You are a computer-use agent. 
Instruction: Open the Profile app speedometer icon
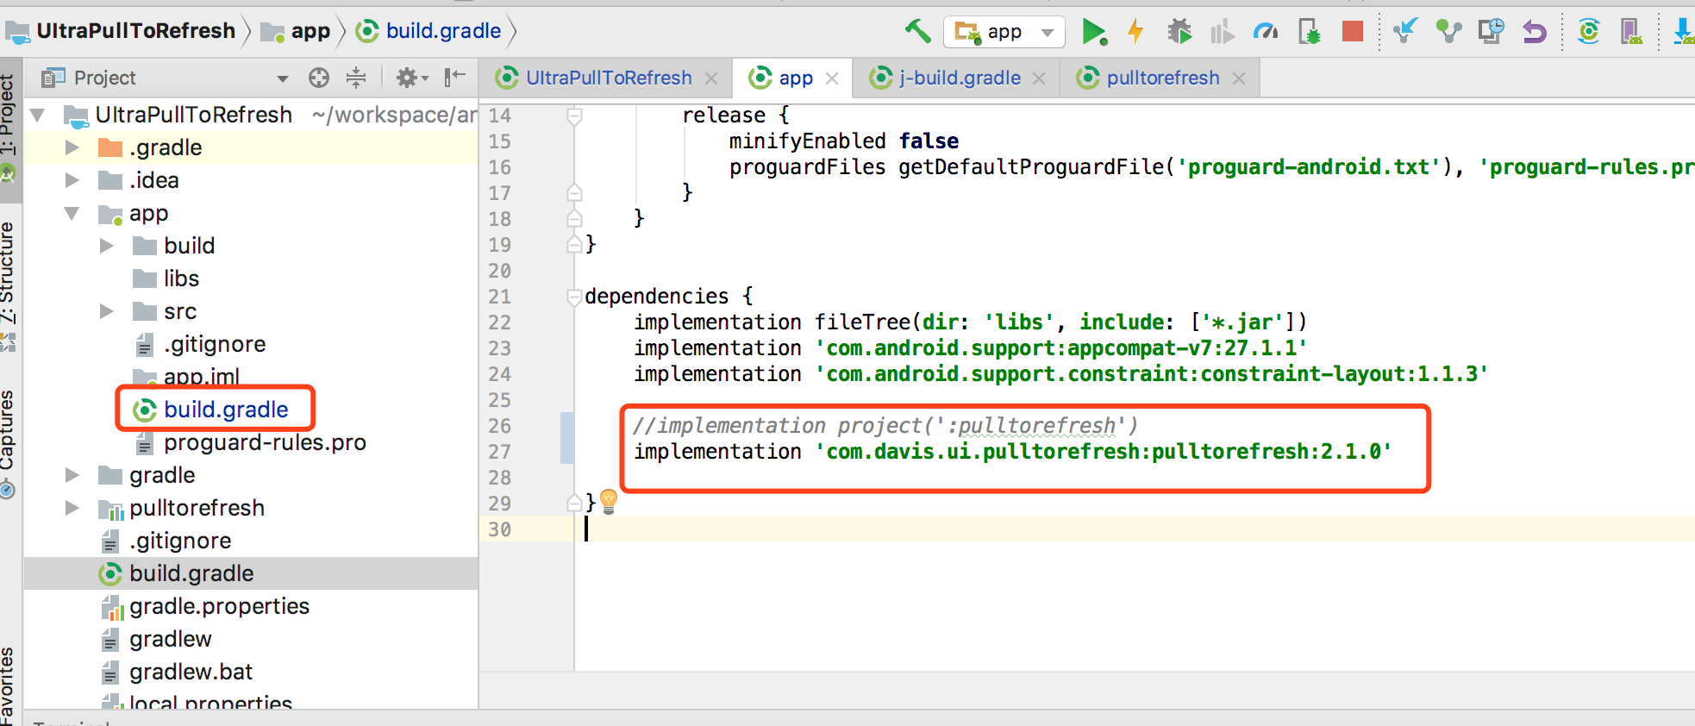[x=1266, y=32]
